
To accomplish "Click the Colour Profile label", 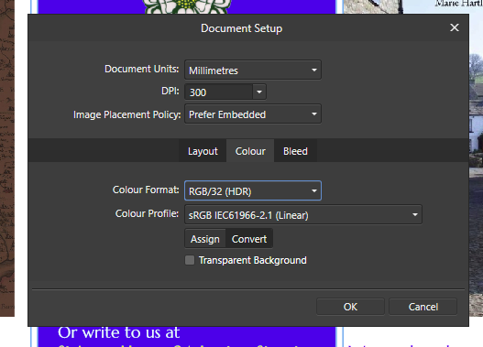I will point(147,213).
